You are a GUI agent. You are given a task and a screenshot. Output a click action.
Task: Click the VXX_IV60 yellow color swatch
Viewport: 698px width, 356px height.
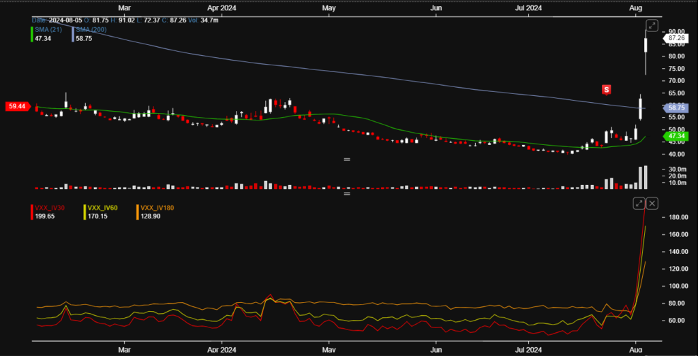click(85, 212)
